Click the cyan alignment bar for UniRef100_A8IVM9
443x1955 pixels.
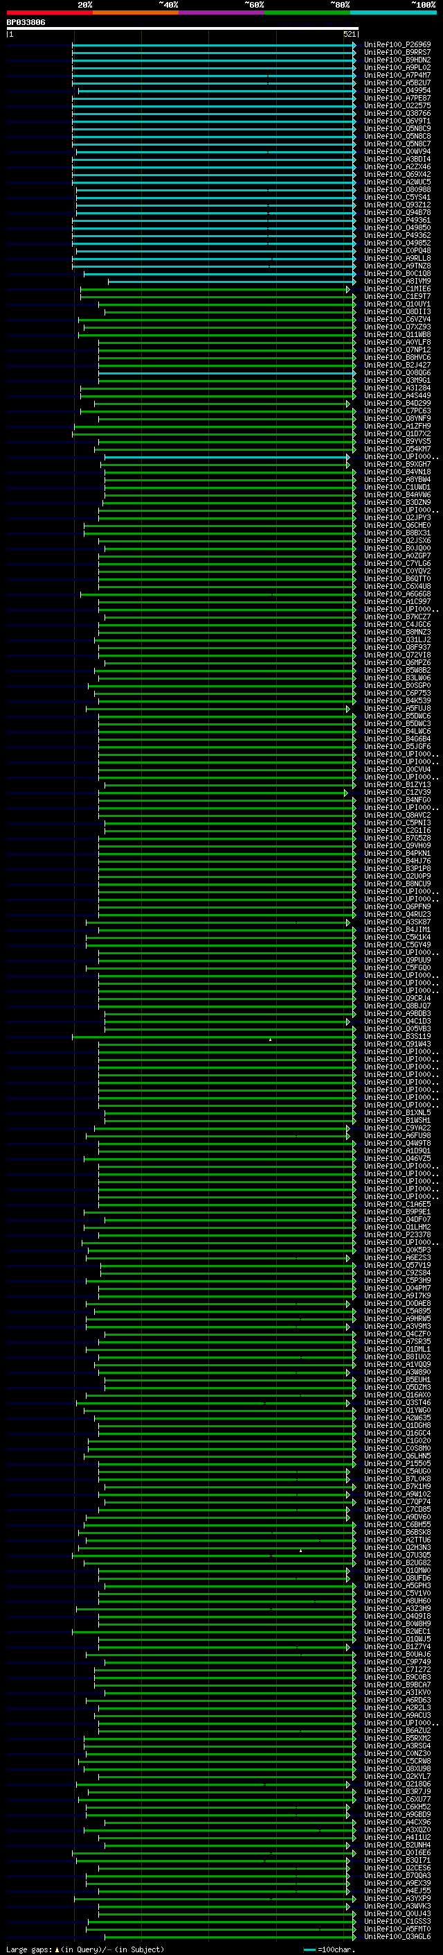(x=232, y=282)
